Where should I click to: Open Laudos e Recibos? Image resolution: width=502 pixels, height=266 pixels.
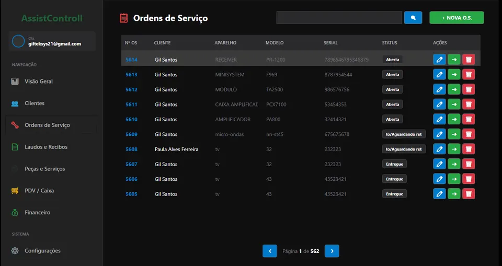52,147
